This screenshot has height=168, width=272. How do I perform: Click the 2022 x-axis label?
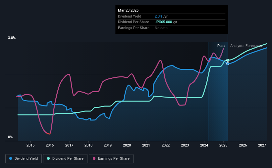coord(166,145)
